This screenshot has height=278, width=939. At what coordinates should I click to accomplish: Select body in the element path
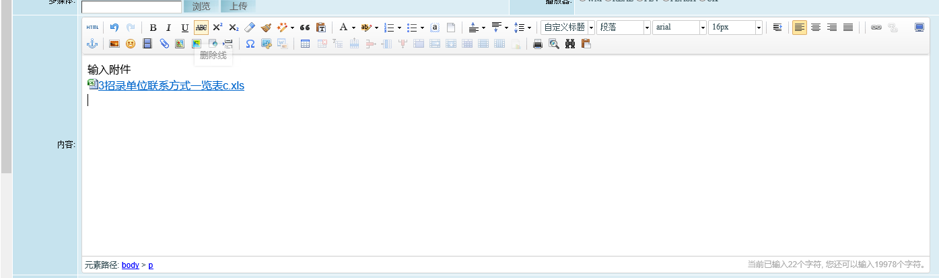point(131,265)
